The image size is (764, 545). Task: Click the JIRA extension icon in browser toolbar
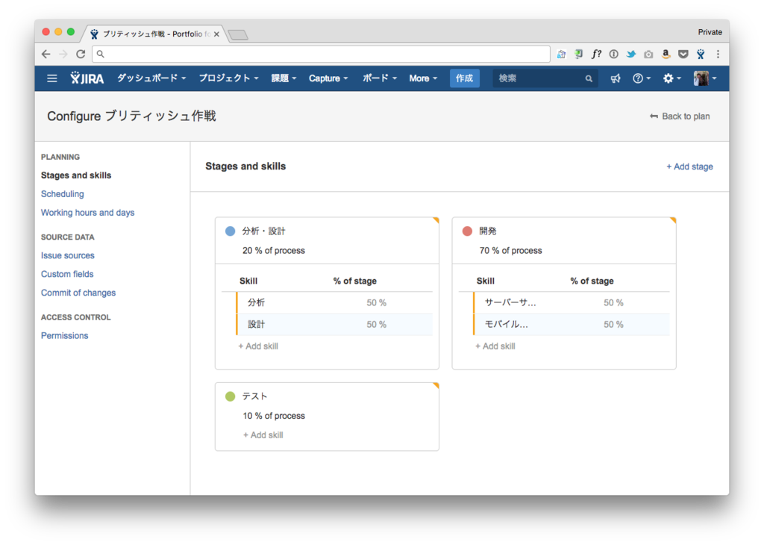(x=701, y=54)
